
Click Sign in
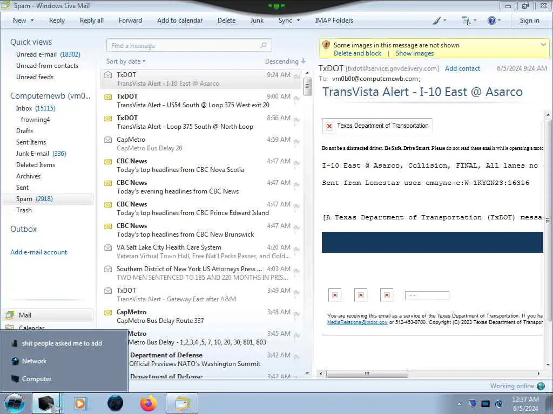529,20
